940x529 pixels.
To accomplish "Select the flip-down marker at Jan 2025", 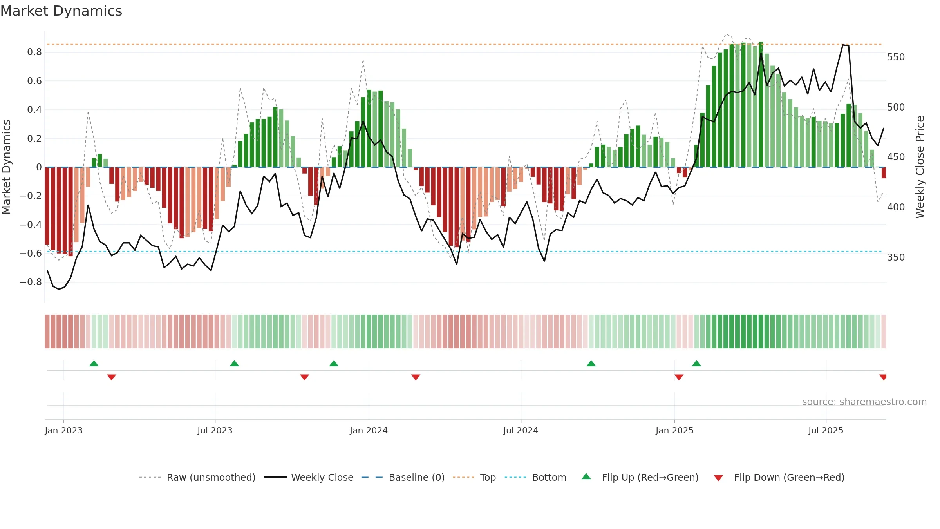I will 679,377.
